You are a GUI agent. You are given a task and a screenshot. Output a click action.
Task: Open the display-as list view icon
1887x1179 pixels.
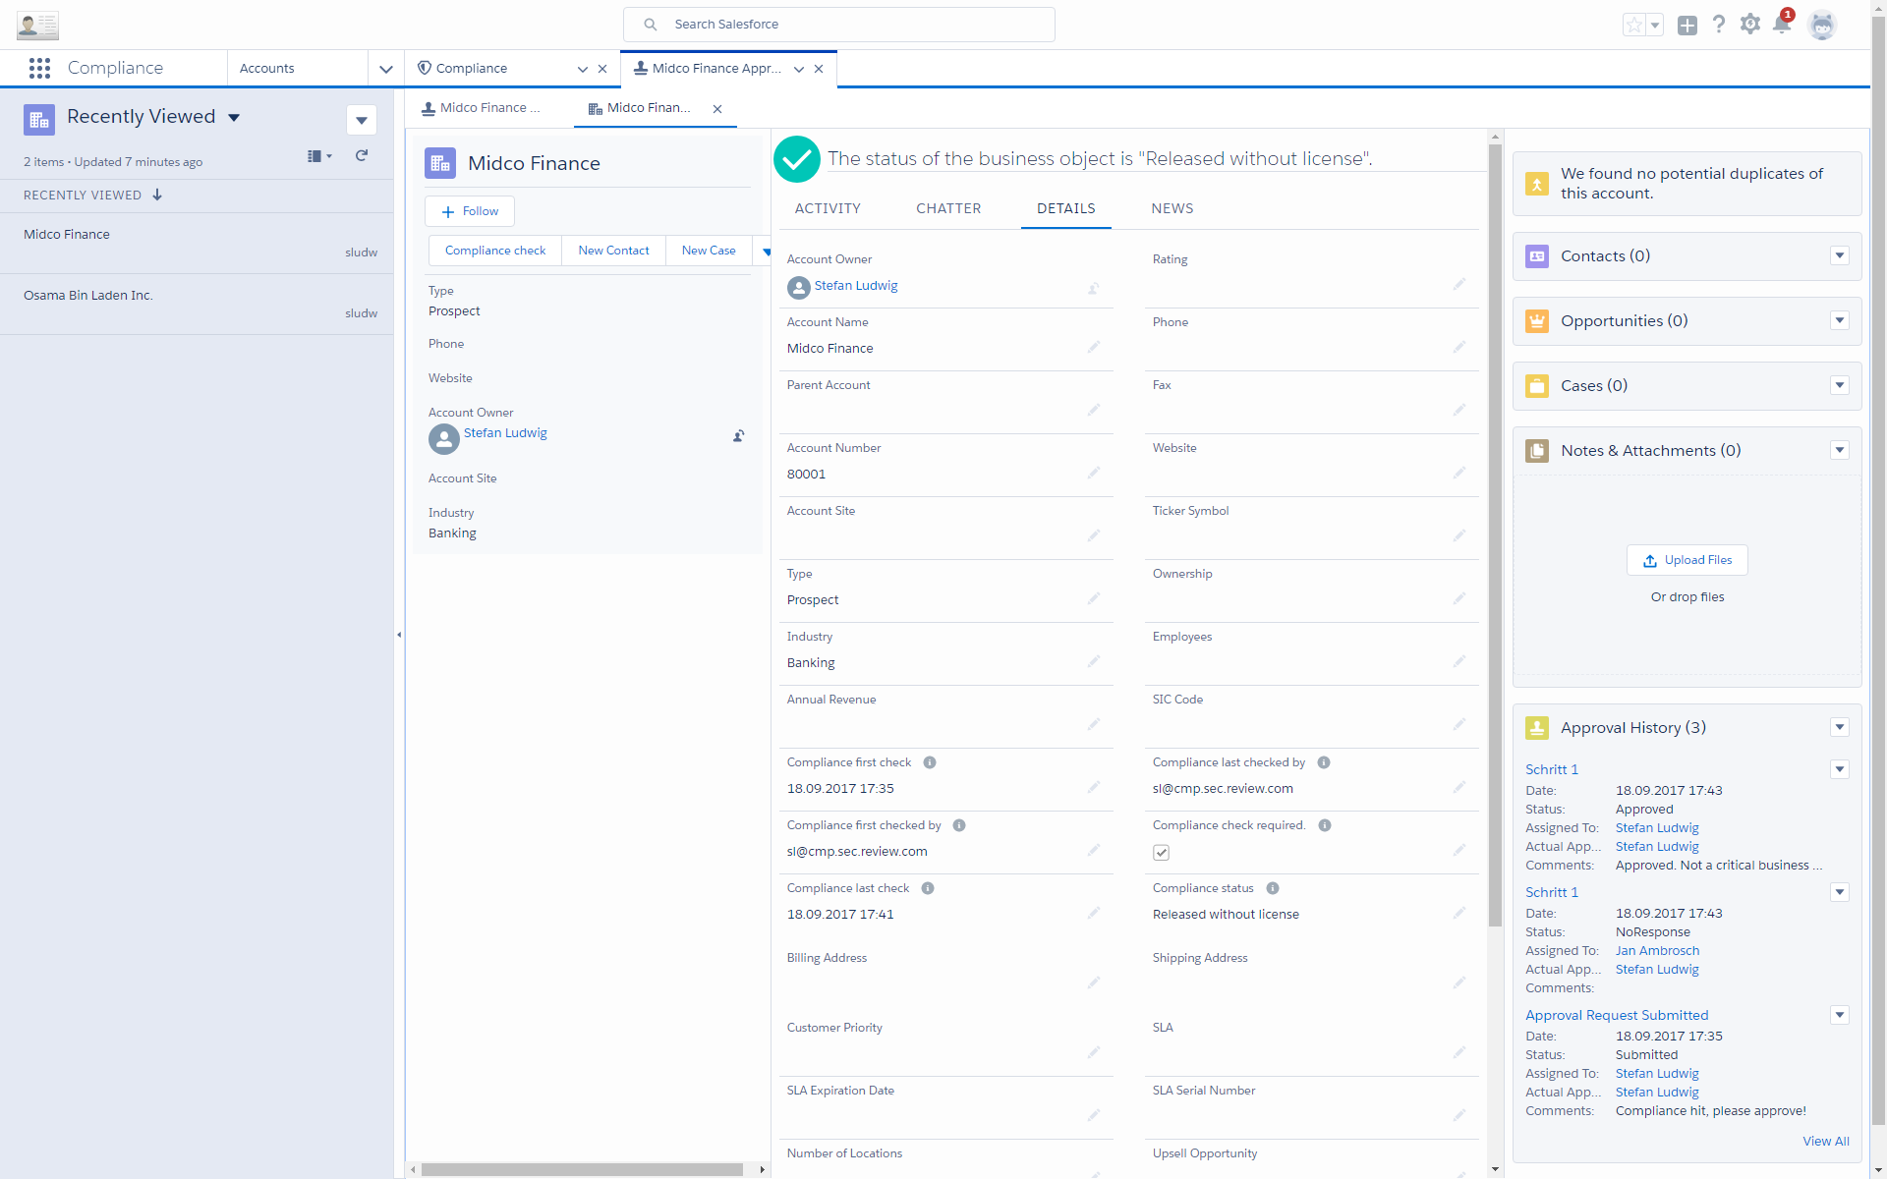[x=316, y=155]
